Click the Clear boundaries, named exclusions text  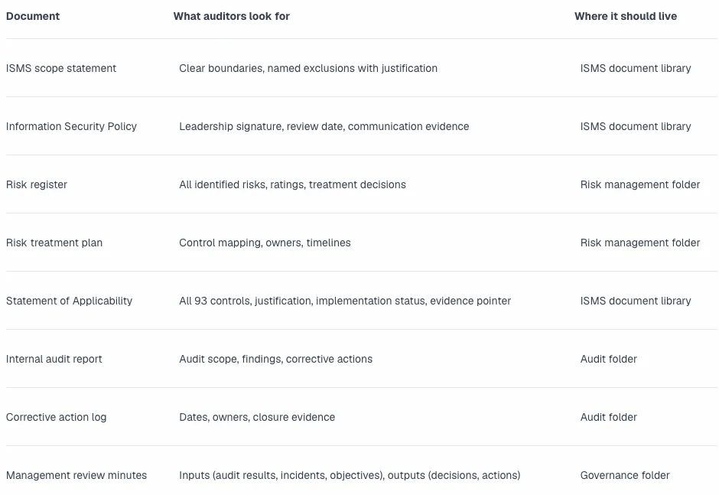point(308,68)
